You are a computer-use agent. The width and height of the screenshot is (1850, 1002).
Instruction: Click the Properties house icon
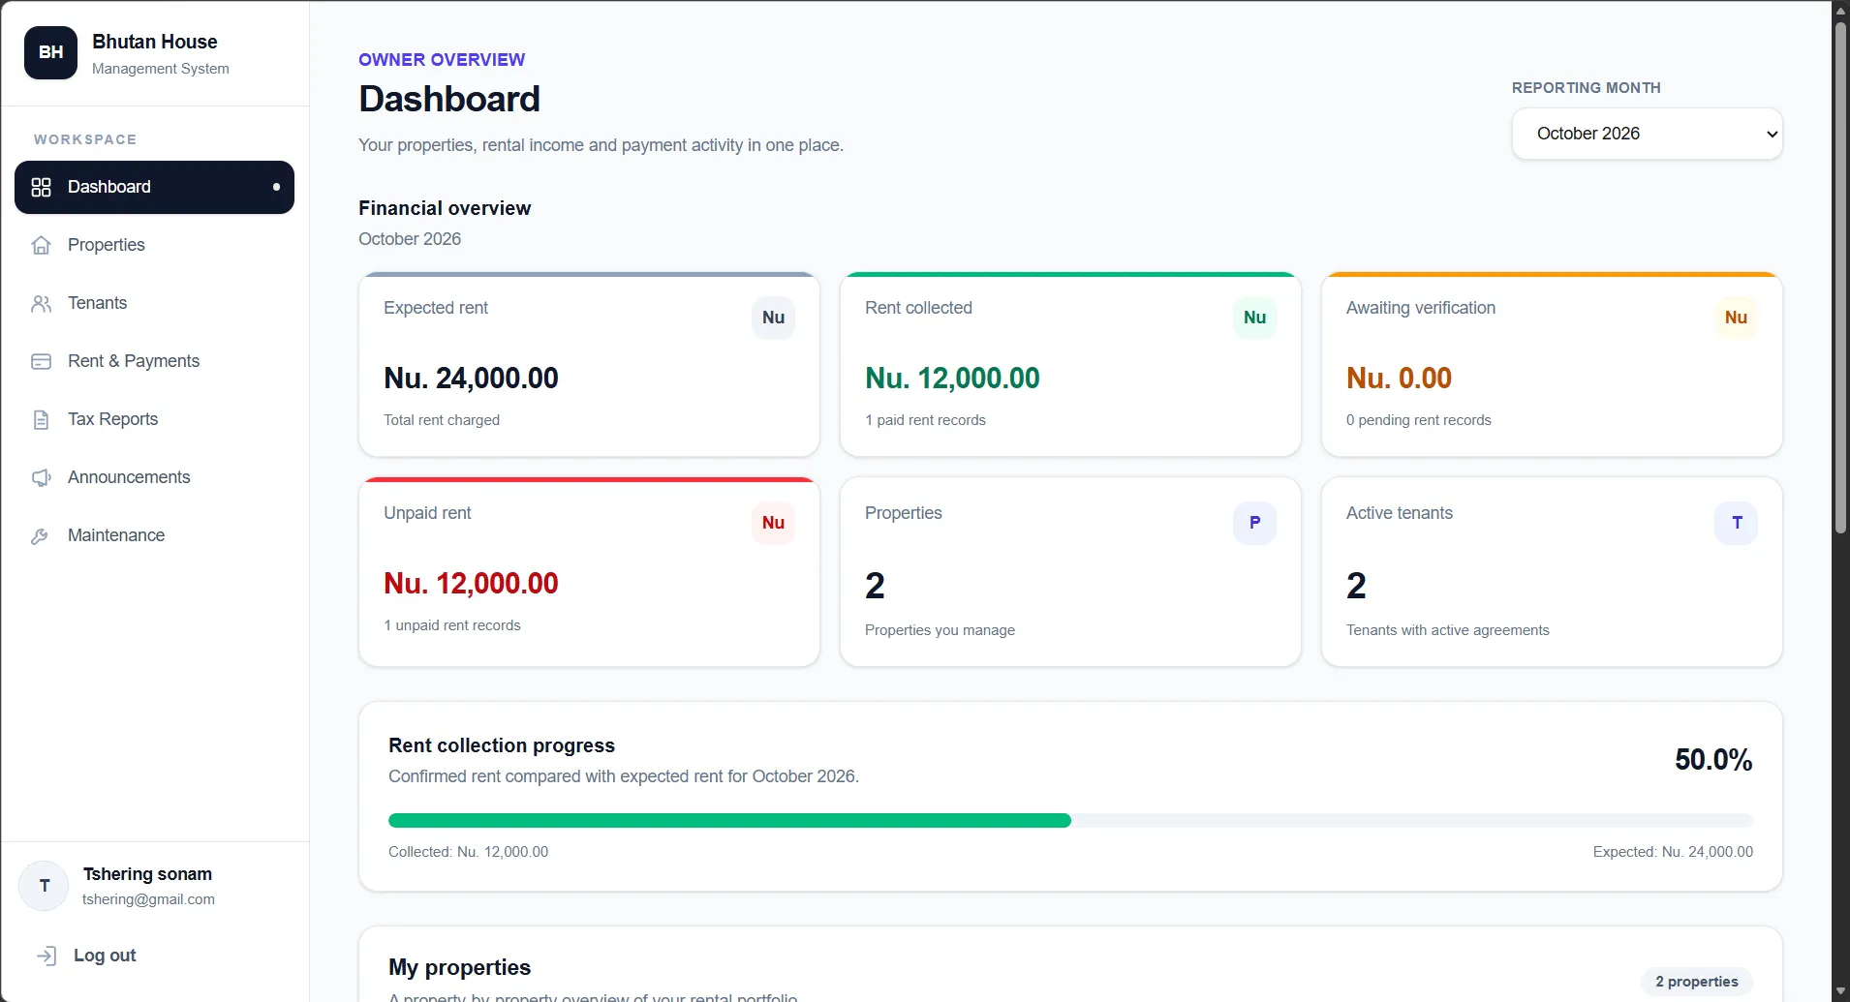[x=41, y=245]
